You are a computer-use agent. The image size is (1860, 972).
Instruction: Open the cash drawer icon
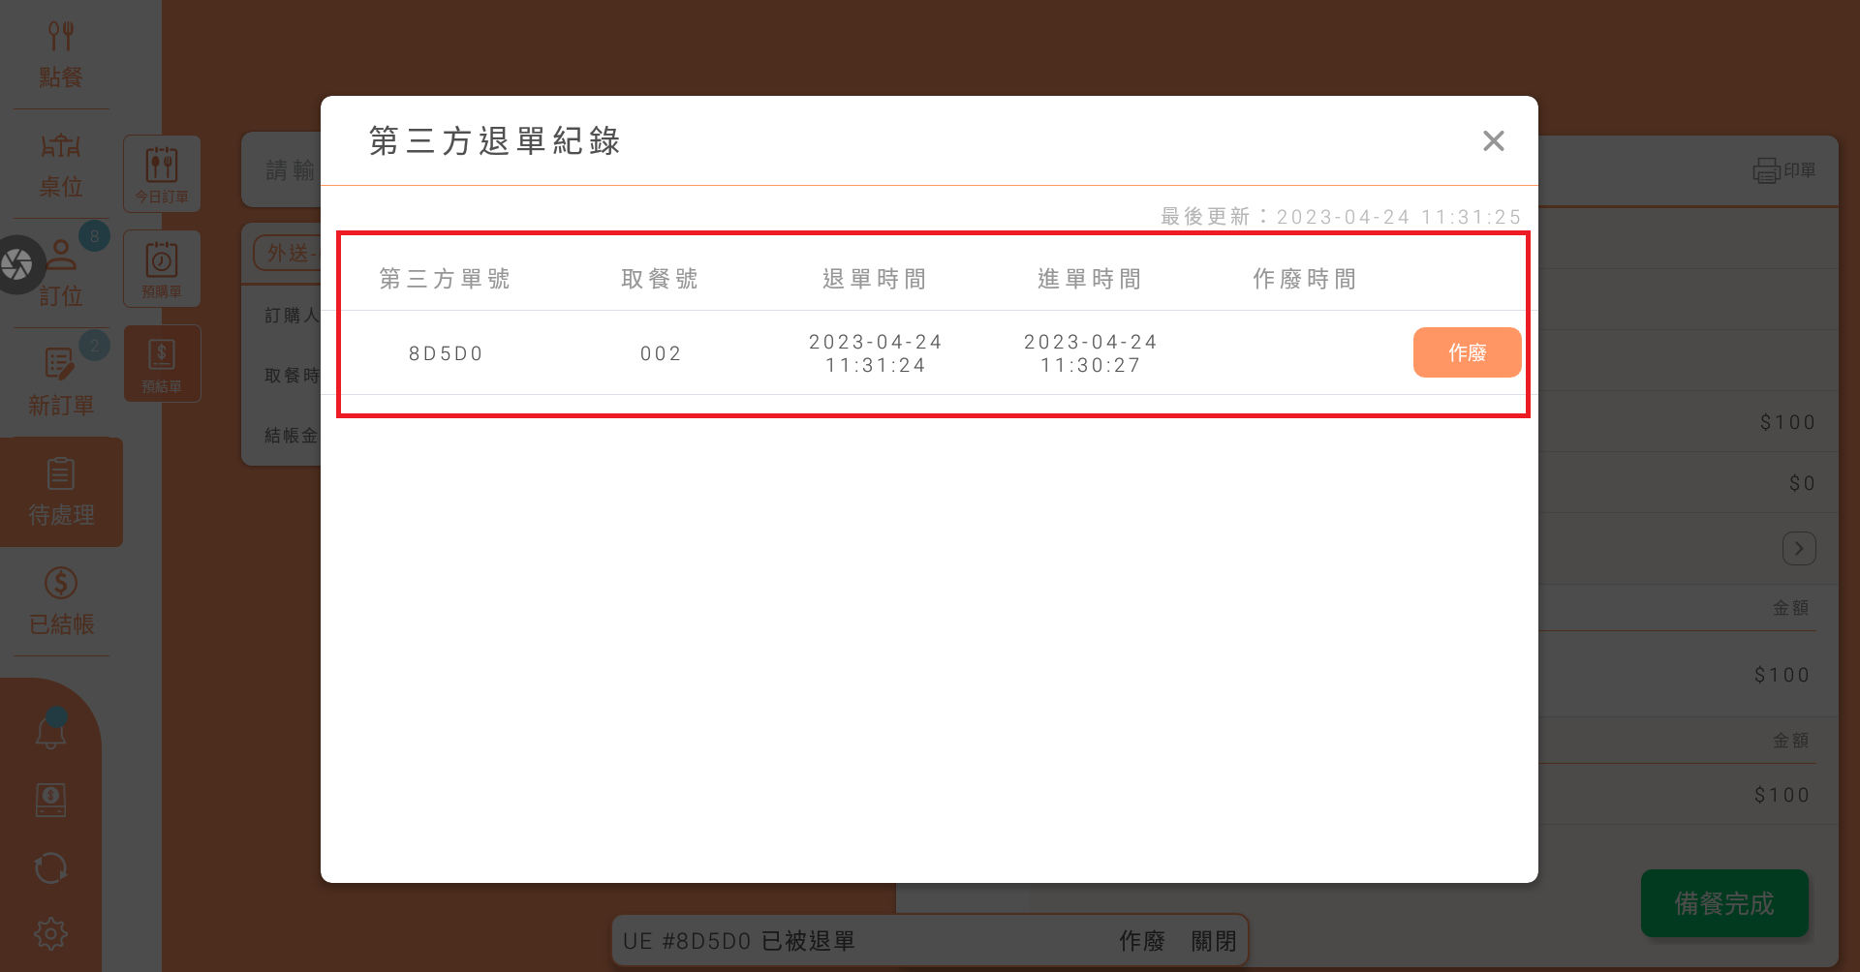point(51,800)
